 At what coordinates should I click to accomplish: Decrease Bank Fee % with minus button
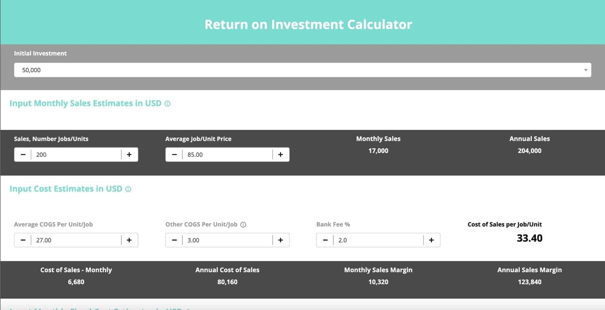coord(325,240)
